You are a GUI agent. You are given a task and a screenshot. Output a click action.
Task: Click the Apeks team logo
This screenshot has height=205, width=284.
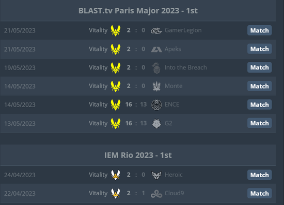coord(156,49)
